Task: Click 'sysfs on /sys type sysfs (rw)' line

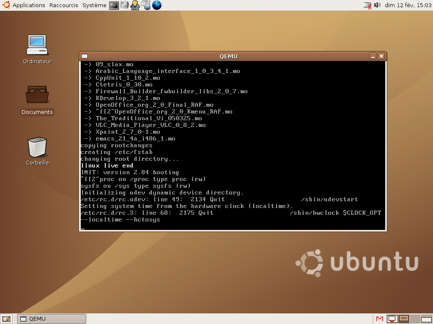Action: click(135, 186)
